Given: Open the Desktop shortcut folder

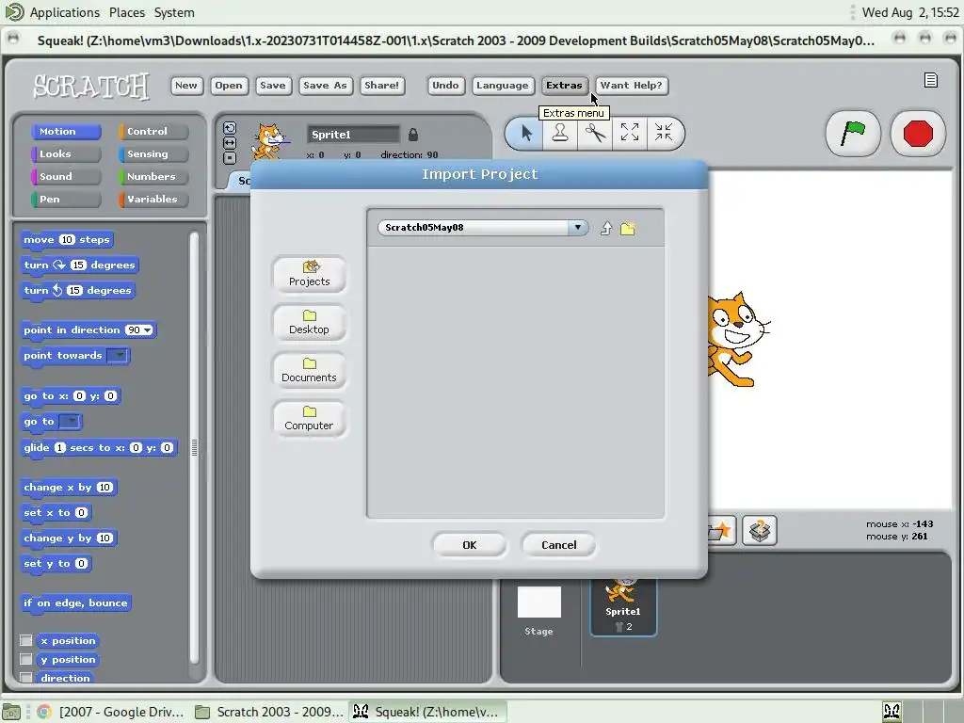Looking at the screenshot, I should 309,322.
